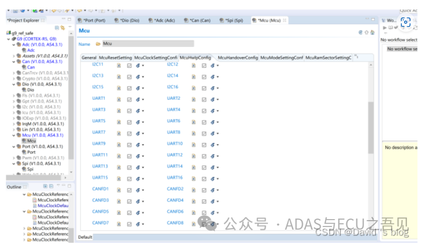Click the collapse all icon in Outline panel
The width and height of the screenshot is (426, 246).
pos(51,186)
